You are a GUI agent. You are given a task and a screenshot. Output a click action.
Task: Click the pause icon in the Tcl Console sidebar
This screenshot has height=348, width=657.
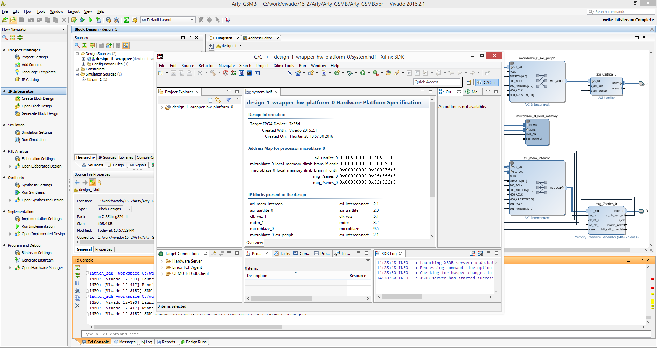[77, 283]
